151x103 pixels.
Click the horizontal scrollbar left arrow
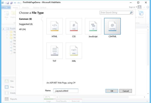[57, 97]
